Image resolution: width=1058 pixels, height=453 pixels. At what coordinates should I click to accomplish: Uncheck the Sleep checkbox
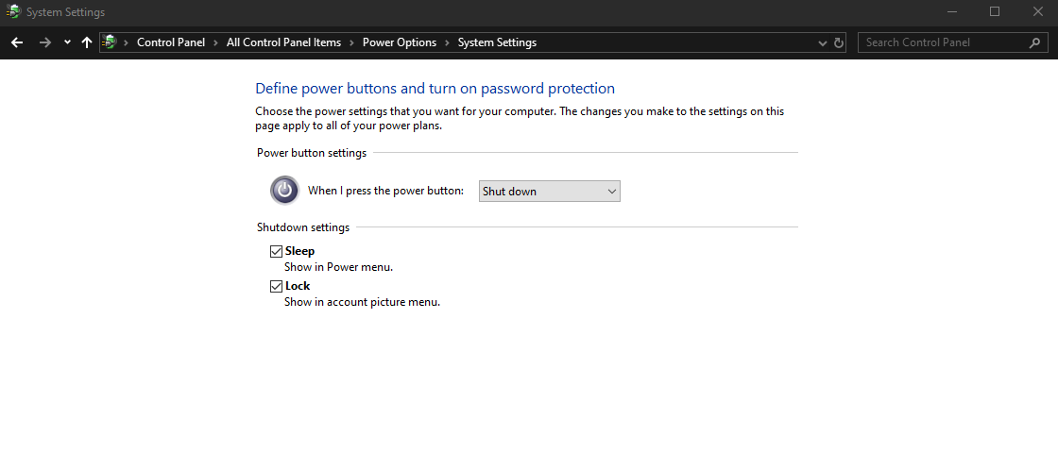[x=276, y=251]
